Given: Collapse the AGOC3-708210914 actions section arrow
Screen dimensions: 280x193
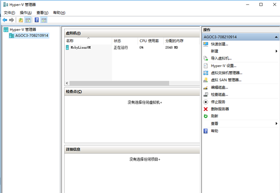Looking at the screenshot, I should pos(276,37).
